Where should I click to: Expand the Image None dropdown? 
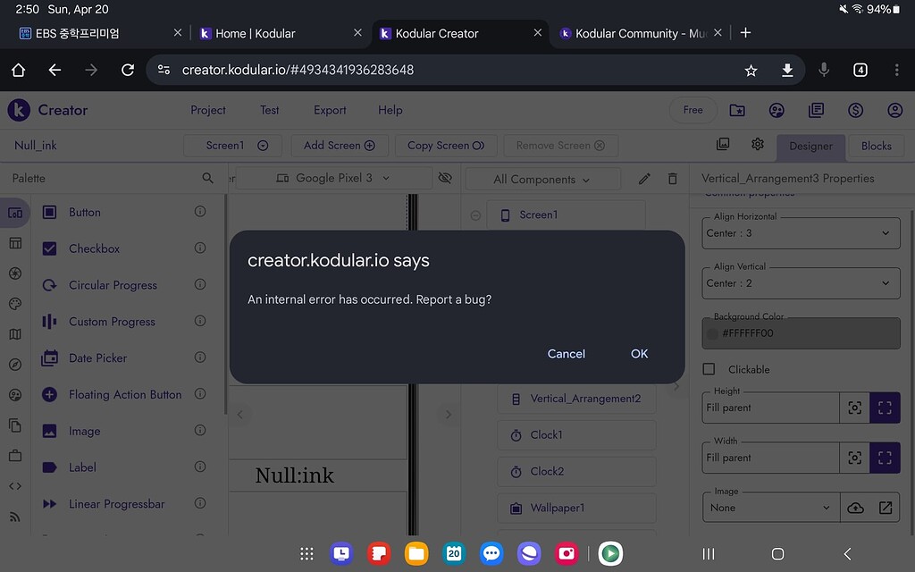(770, 507)
